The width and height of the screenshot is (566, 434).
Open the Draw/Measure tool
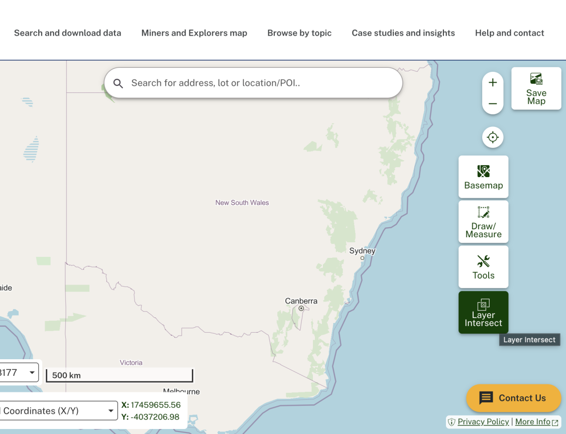(483, 222)
